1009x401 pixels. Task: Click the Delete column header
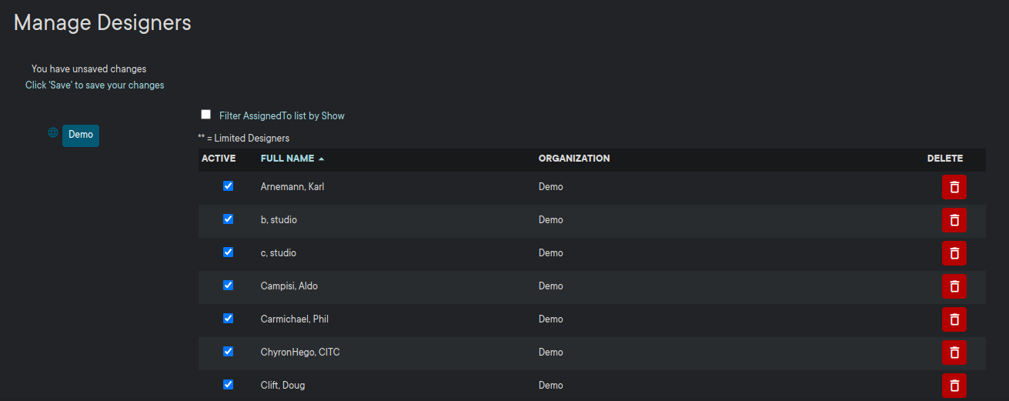[x=944, y=159]
